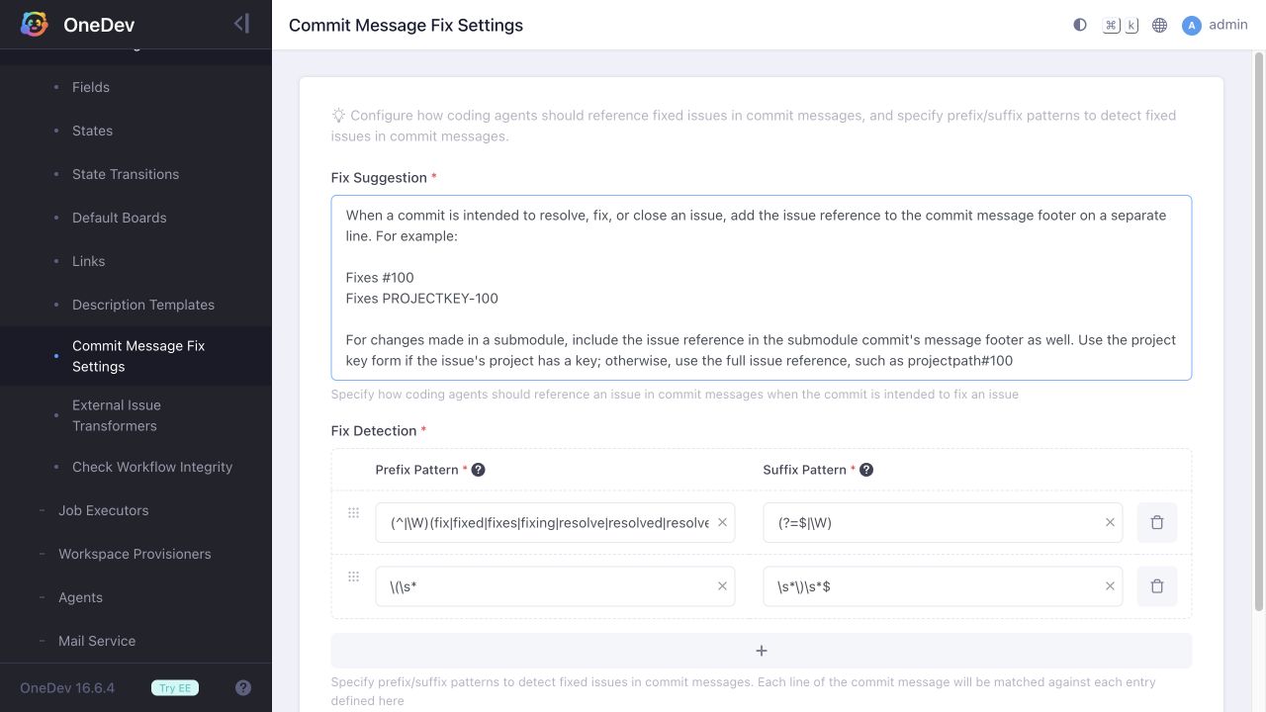
Task: Open State Transitions in the sidebar
Action: (x=126, y=174)
